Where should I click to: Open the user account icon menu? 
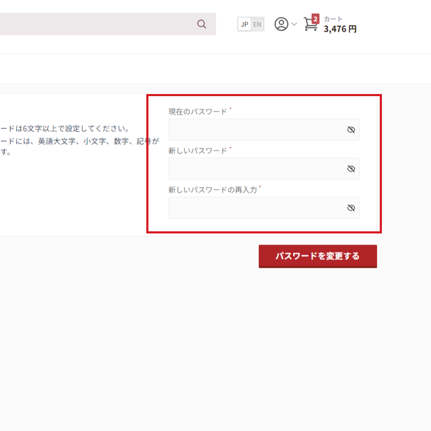coord(281,24)
